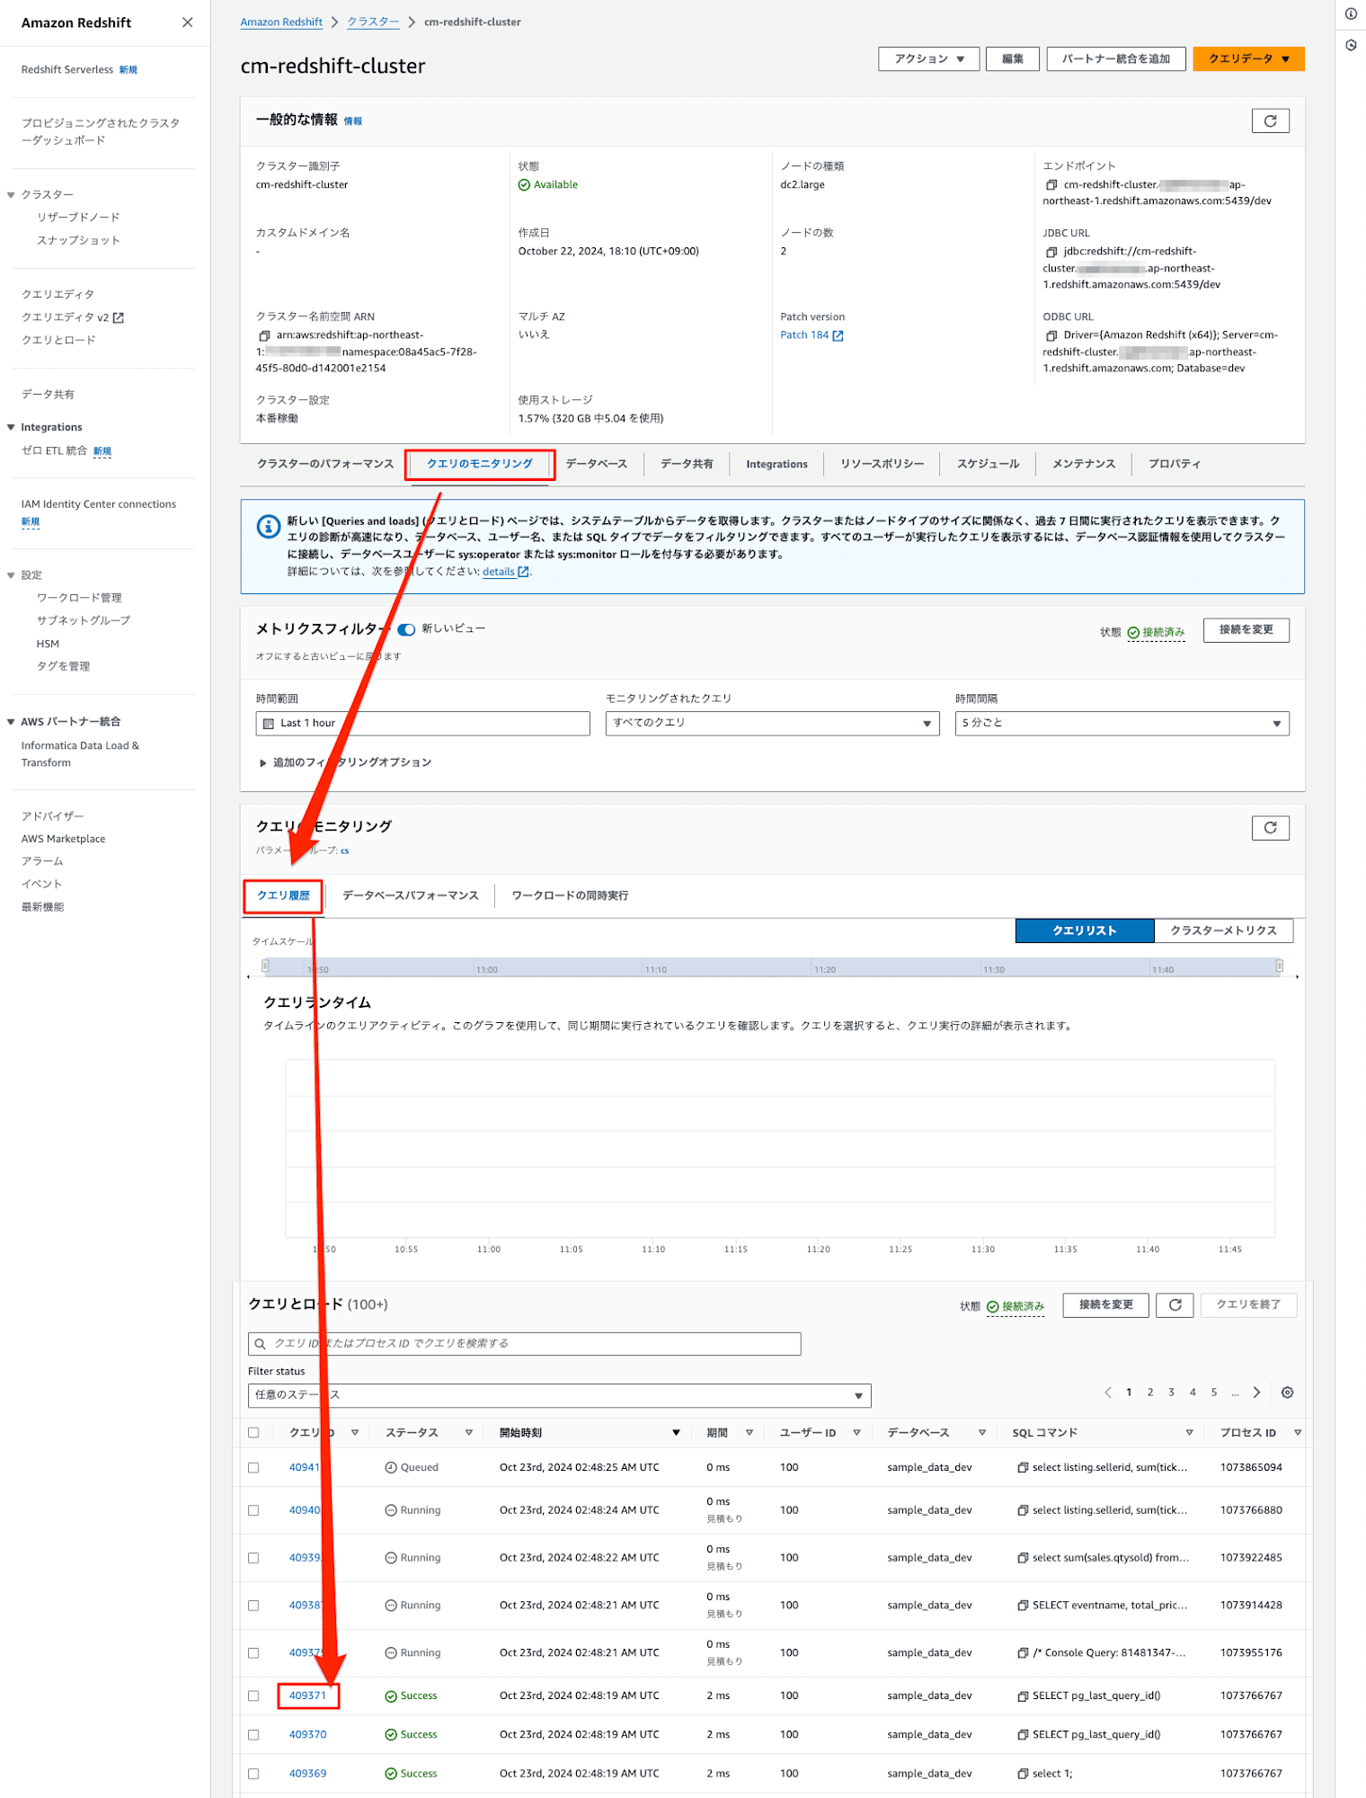Grab left handle of timescale slider
Image resolution: width=1366 pixels, height=1798 pixels.
tap(265, 966)
